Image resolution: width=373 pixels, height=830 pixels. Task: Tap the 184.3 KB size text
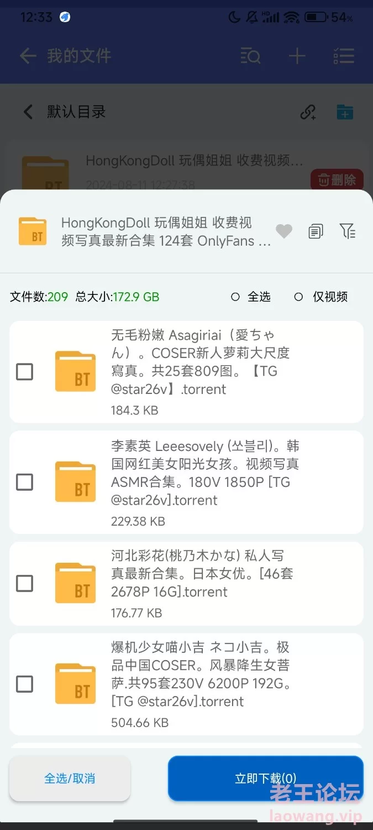point(134,411)
